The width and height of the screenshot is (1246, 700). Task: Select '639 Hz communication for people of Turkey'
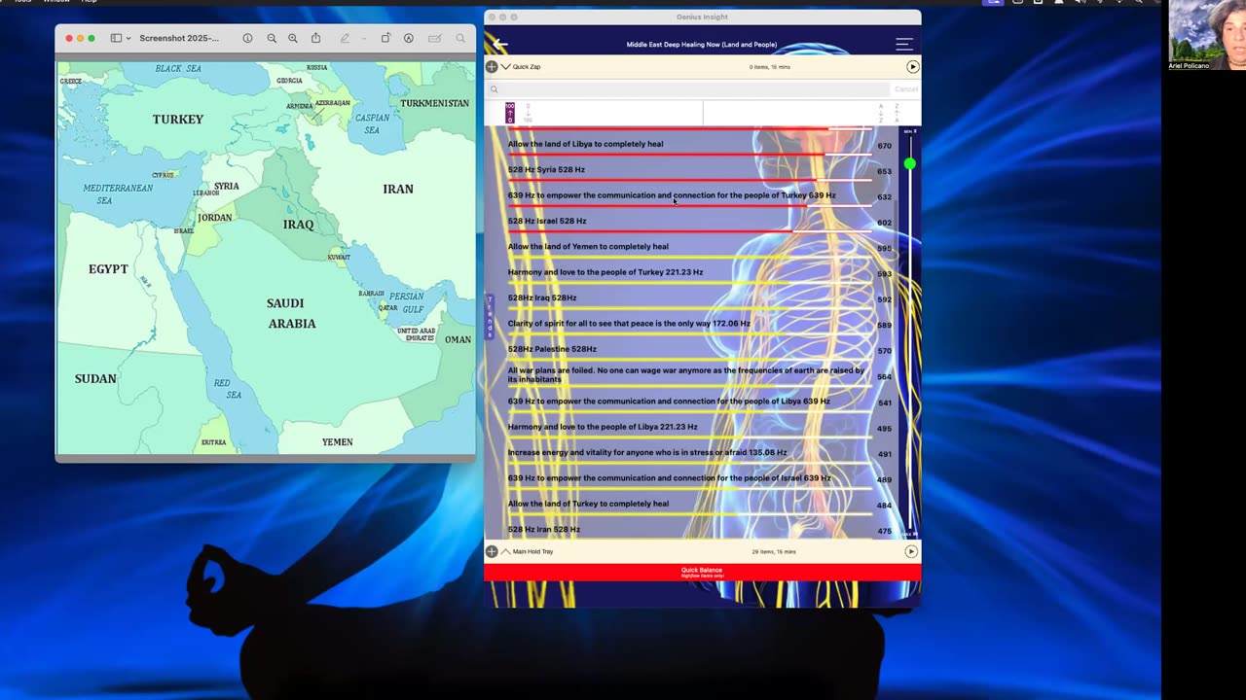pyautogui.click(x=672, y=195)
